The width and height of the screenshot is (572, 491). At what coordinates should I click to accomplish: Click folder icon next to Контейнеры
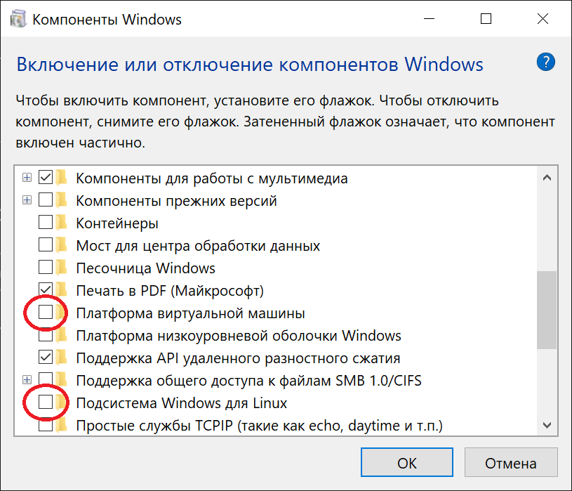[62, 223]
